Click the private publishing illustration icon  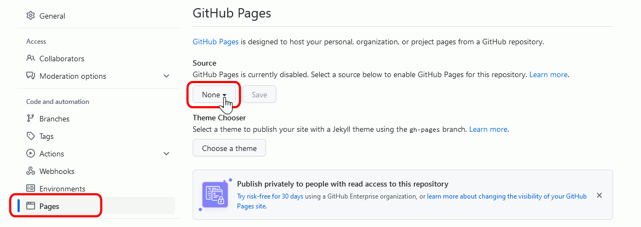215,194
